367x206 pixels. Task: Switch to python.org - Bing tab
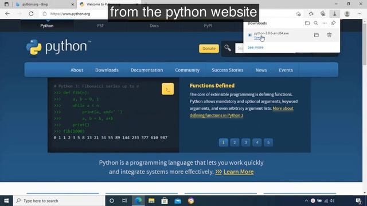tap(45, 4)
